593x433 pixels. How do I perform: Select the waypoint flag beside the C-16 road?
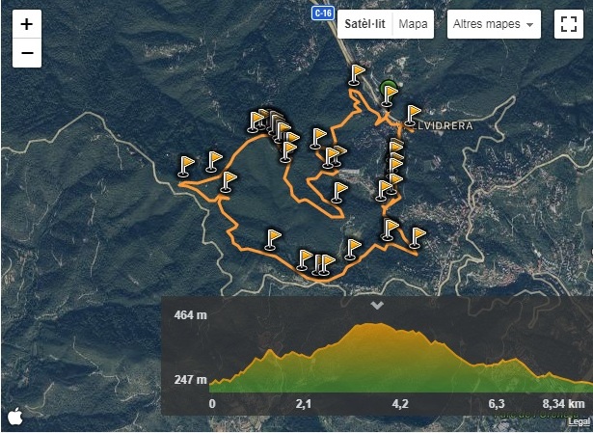359,74
